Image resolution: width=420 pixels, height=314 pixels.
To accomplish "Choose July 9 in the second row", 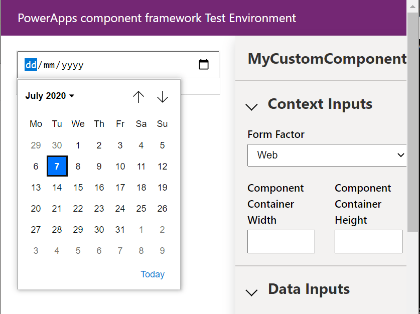I will point(99,166).
